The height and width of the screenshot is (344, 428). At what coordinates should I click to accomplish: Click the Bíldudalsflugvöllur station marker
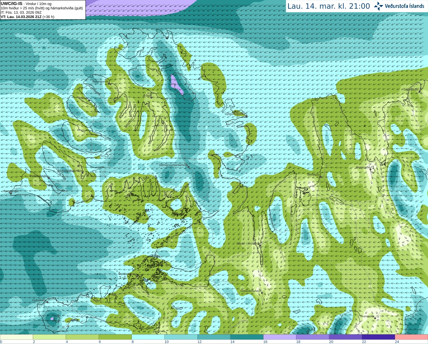82,172
